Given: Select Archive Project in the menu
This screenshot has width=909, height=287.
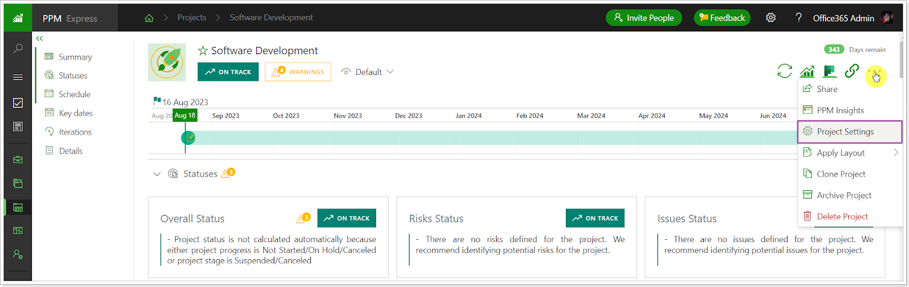Looking at the screenshot, I should pos(850,195).
